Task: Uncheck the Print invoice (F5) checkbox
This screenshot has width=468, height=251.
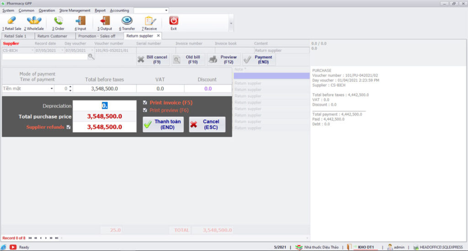Action: (145, 102)
